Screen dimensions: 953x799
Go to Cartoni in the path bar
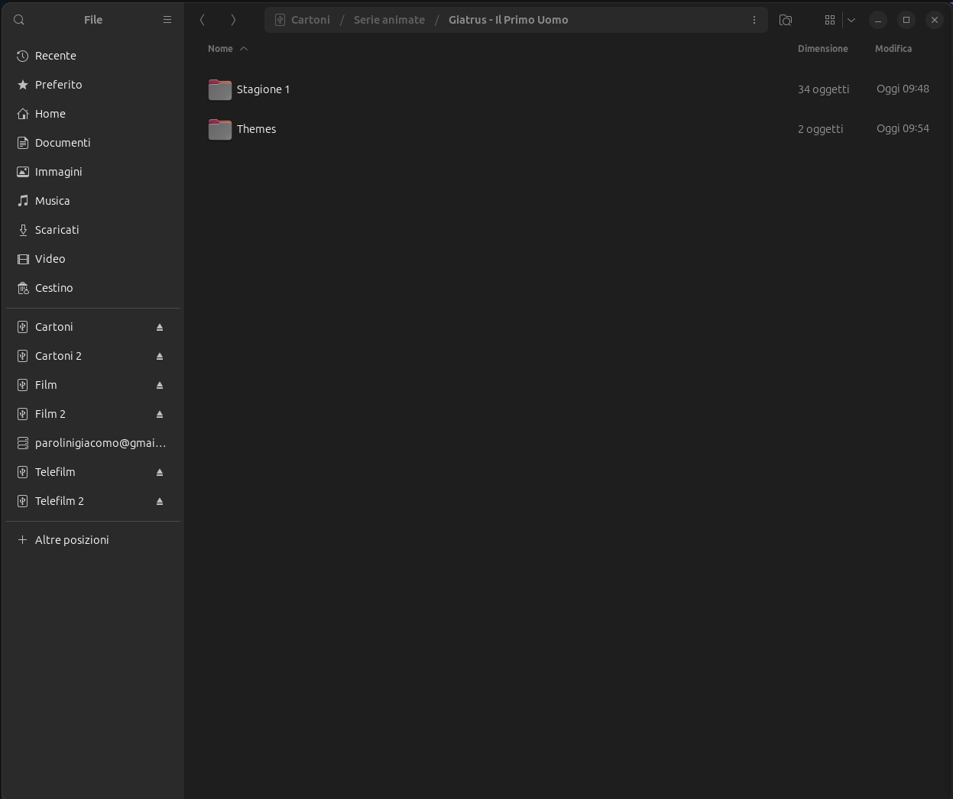click(310, 20)
